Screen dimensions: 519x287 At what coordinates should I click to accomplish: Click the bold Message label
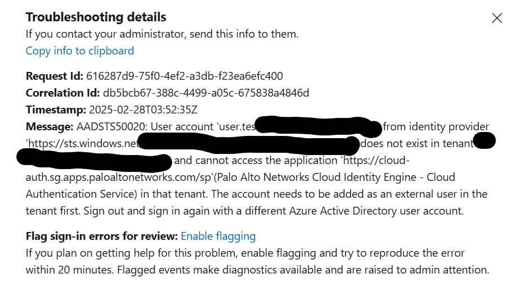[50, 126]
